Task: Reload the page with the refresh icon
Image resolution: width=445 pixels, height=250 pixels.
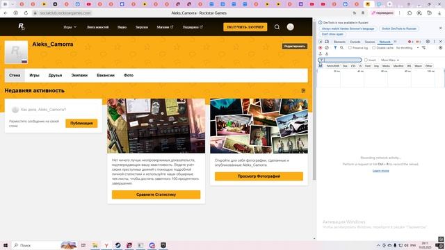Action: [26, 13]
